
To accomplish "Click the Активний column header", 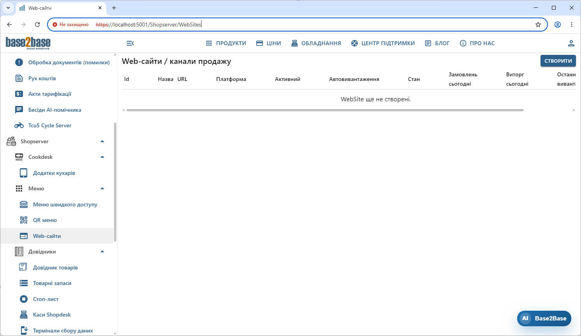I will click(x=288, y=79).
